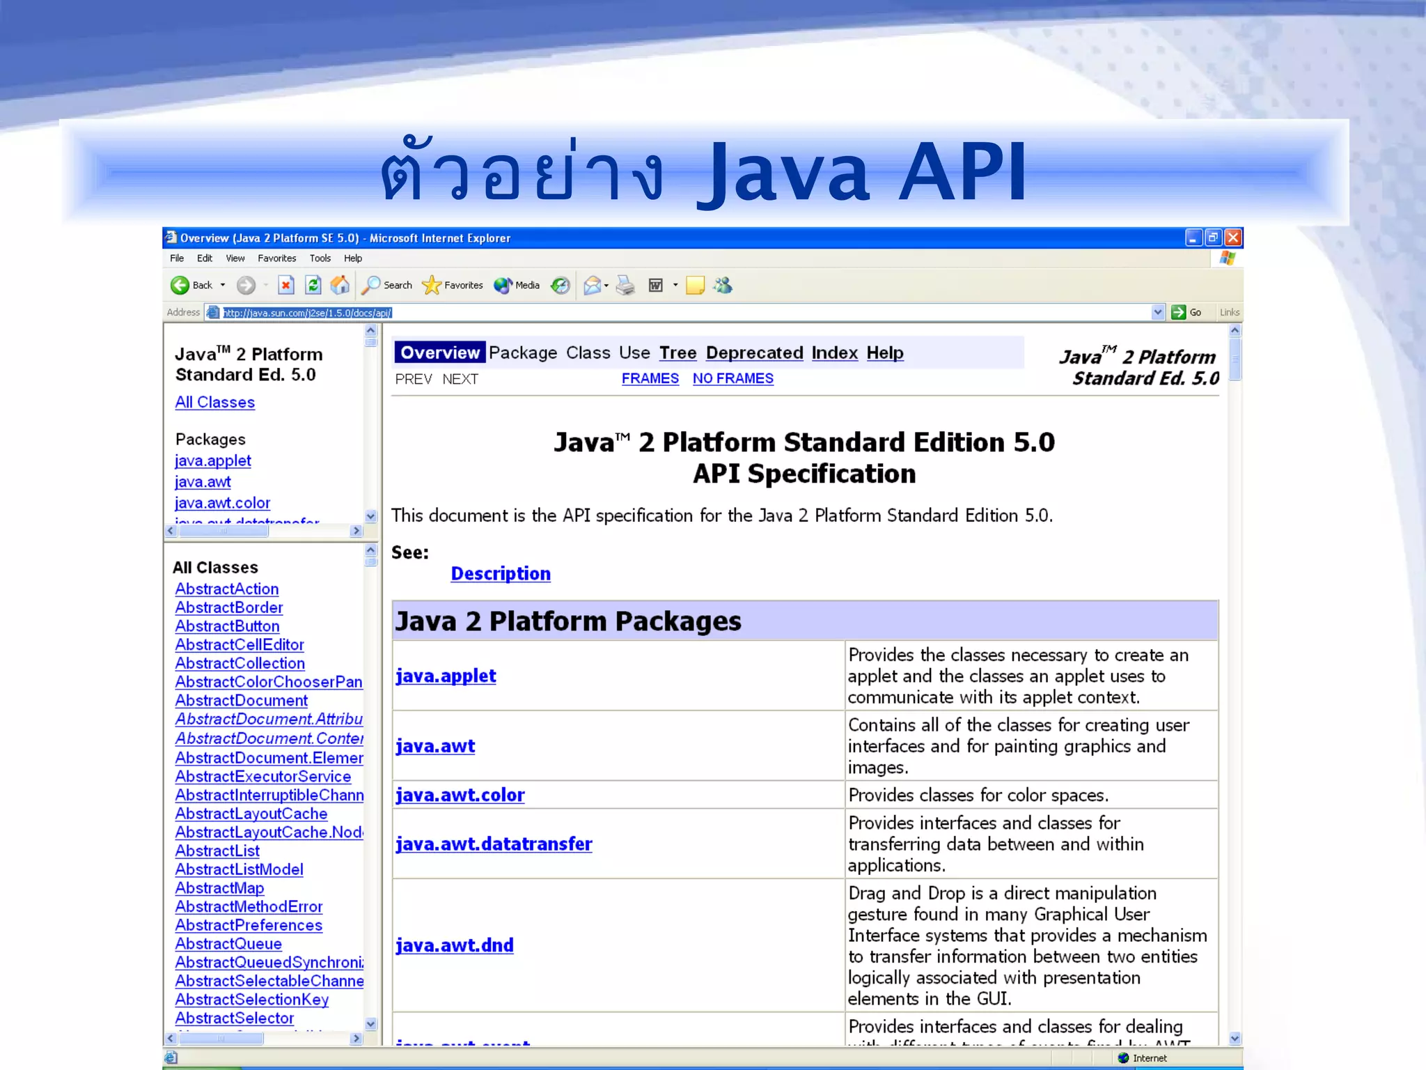
Task: Expand the Back button history dropdown
Action: 223,285
